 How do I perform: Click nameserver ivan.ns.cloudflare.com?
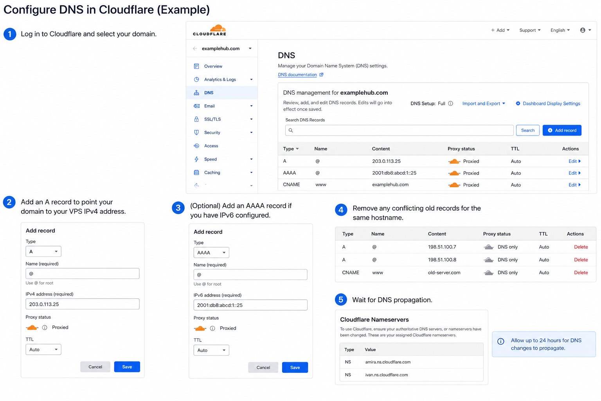pyautogui.click(x=387, y=375)
